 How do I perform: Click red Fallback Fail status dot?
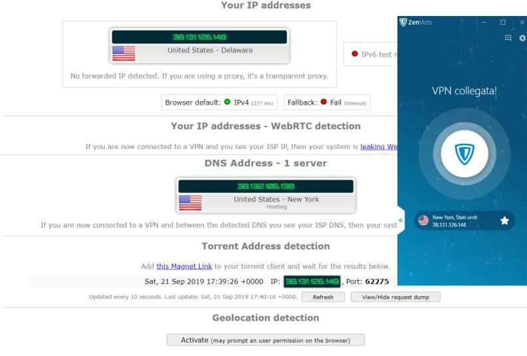324,102
